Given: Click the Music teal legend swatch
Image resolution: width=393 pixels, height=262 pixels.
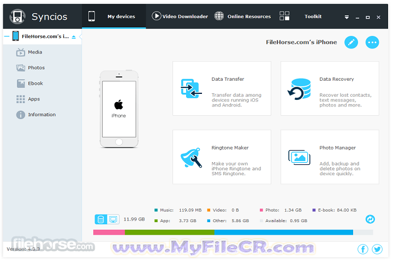Looking at the screenshot, I should 156,210.
